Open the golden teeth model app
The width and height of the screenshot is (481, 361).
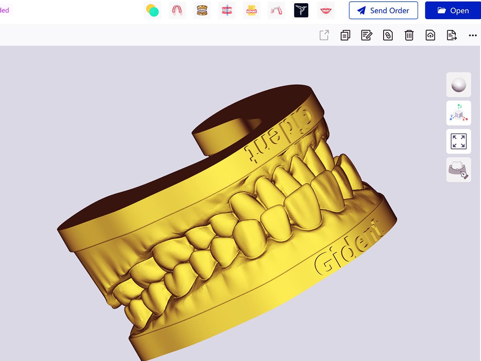click(202, 10)
